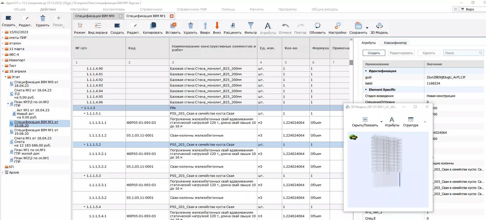
Task: Toggle Скрыть/Показать in 3D model window
Action: [x=365, y=120]
